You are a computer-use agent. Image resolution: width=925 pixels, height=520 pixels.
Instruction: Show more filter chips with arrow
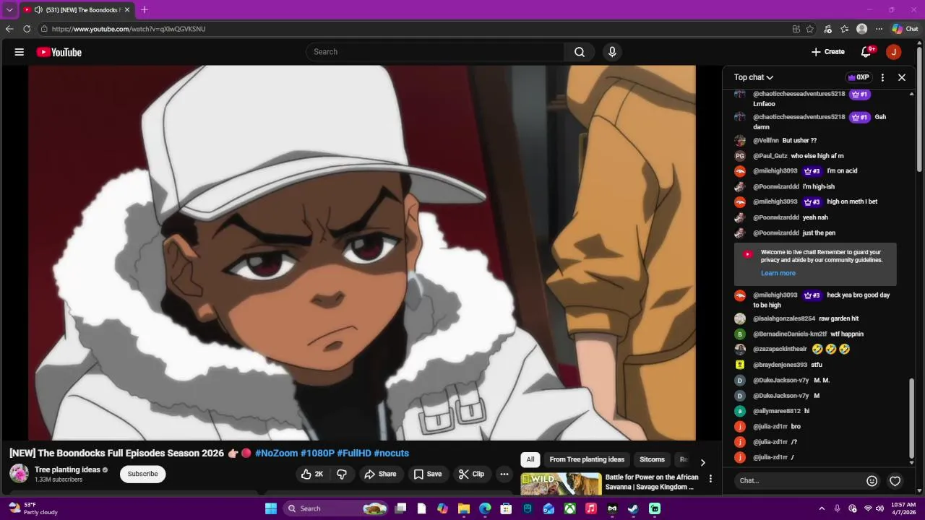pos(702,462)
